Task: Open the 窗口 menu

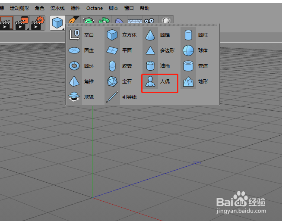Action: pyautogui.click(x=129, y=8)
